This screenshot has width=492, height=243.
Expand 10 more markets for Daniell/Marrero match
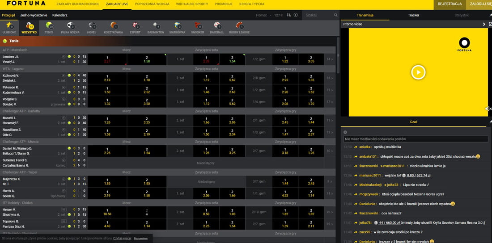[330, 151]
